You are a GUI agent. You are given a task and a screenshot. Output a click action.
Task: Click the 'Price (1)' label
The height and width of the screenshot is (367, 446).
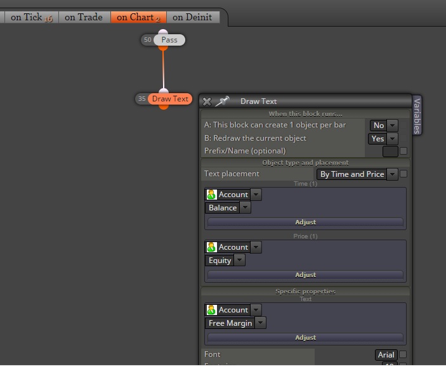pyautogui.click(x=306, y=236)
